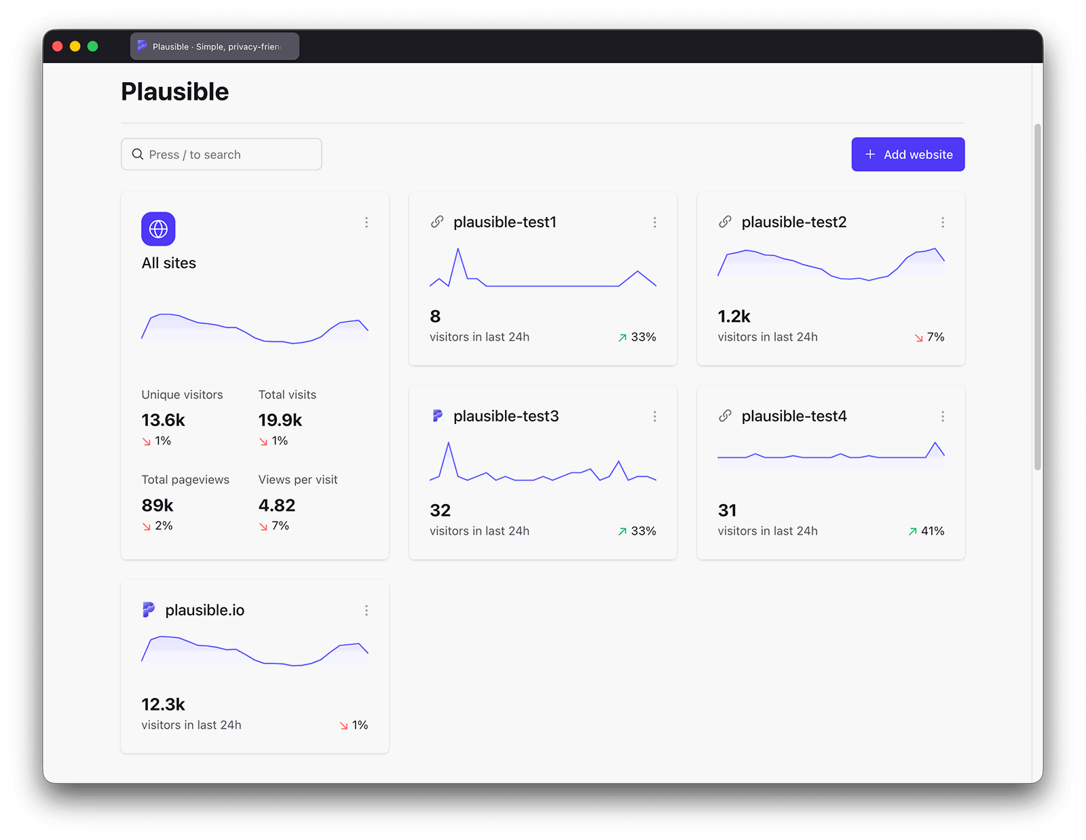Open the options menu for plausible-test3
Screen dimensions: 1086x840
point(655,416)
